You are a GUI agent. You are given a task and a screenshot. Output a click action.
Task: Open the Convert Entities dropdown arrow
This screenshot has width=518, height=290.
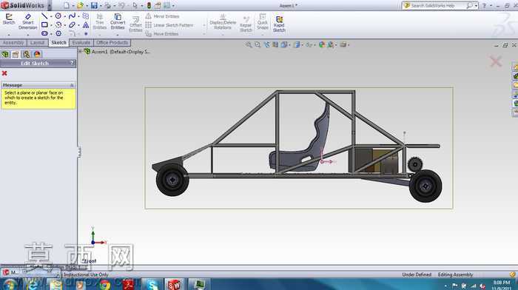pos(118,34)
